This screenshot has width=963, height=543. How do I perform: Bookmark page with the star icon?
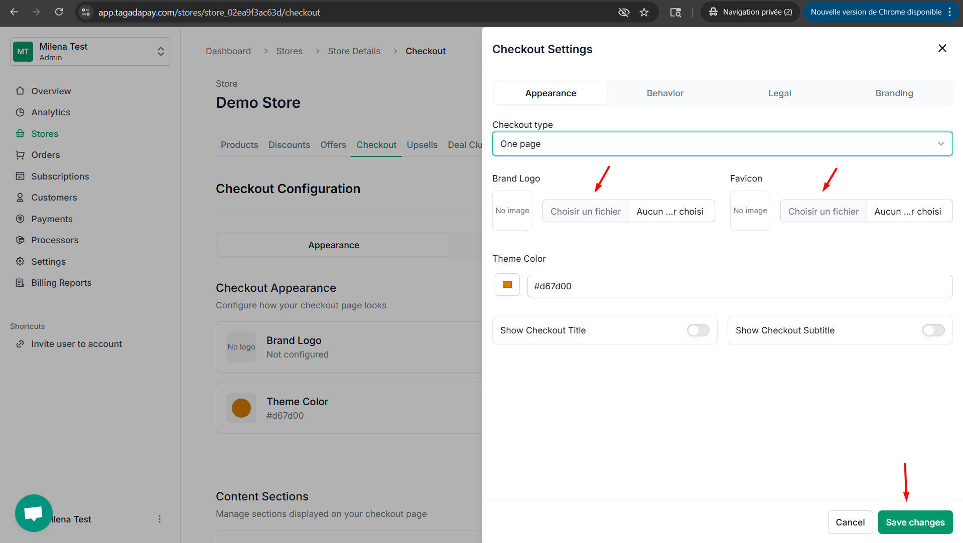[644, 12]
